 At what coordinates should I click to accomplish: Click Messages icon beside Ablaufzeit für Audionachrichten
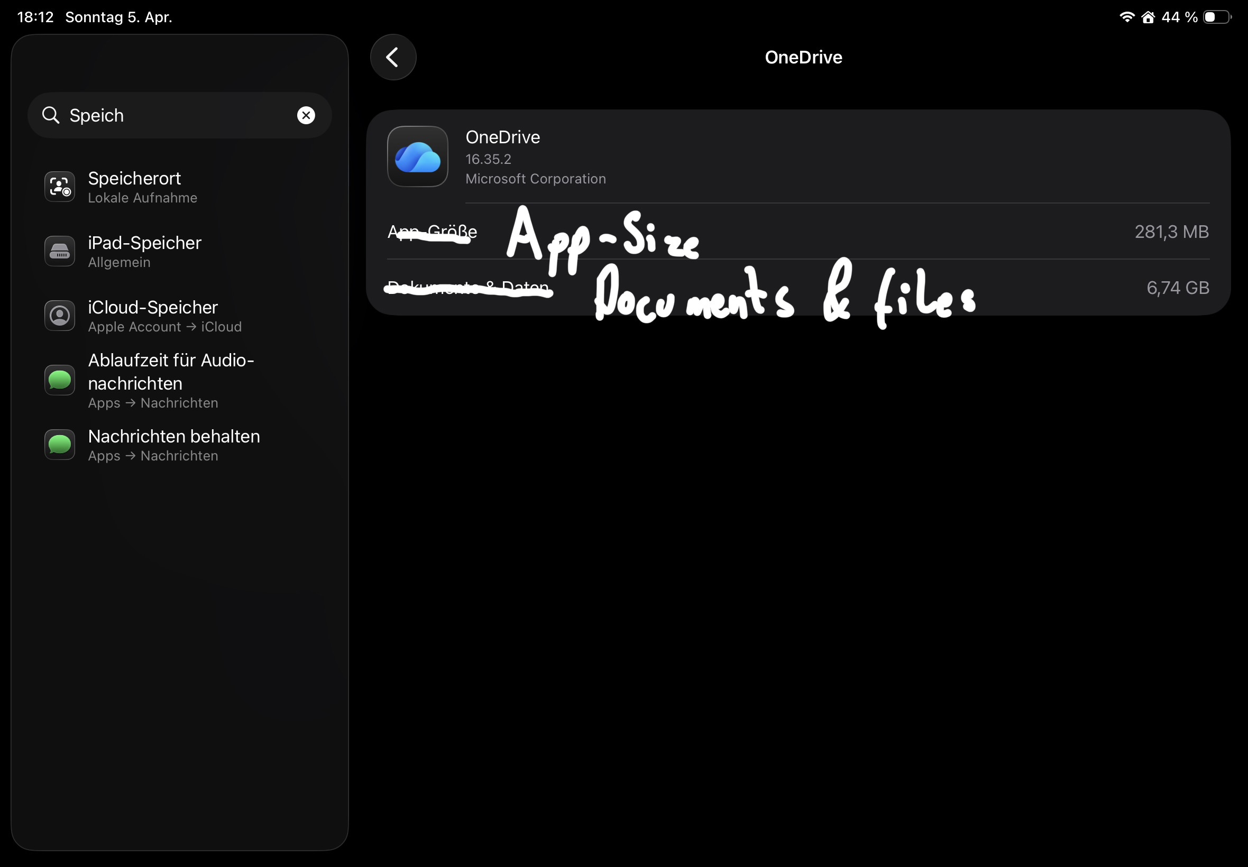point(60,380)
